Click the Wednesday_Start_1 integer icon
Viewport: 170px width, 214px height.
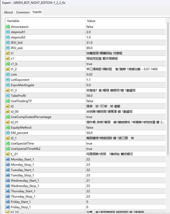pos(8,181)
